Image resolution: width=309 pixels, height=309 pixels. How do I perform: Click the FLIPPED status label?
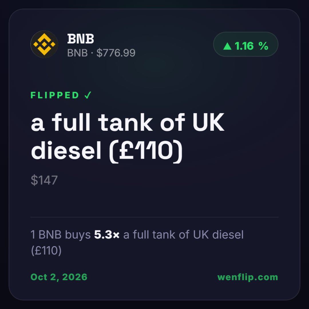click(x=55, y=95)
